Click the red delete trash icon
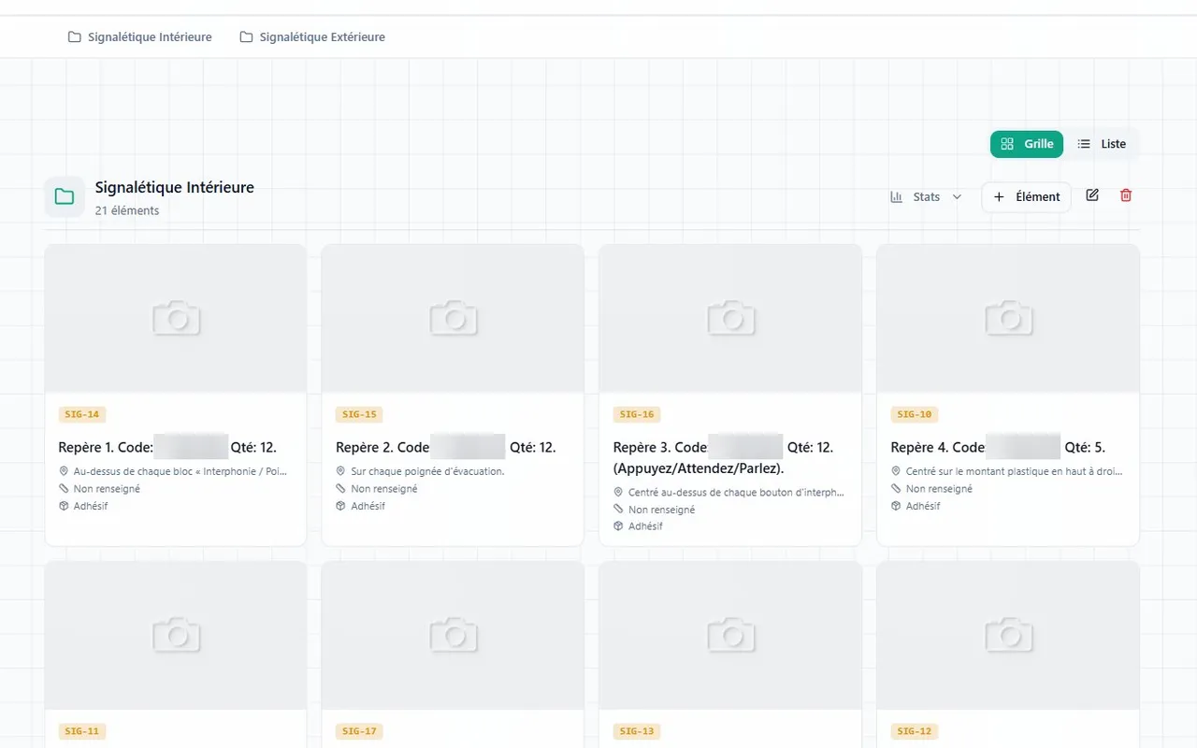Viewport: 1197px width, 748px height. point(1126,195)
